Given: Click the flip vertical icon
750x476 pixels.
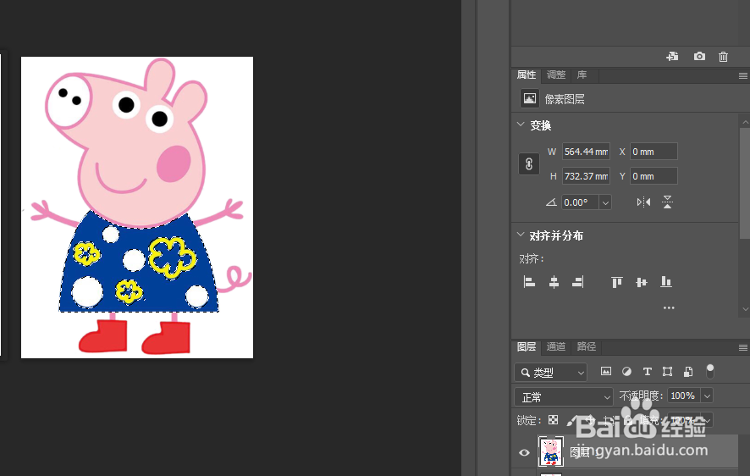Looking at the screenshot, I should click(667, 202).
